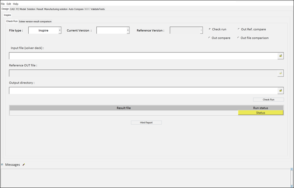Browse for the output directory folder
Viewport: 294px width, 188px height.
pos(280,90)
